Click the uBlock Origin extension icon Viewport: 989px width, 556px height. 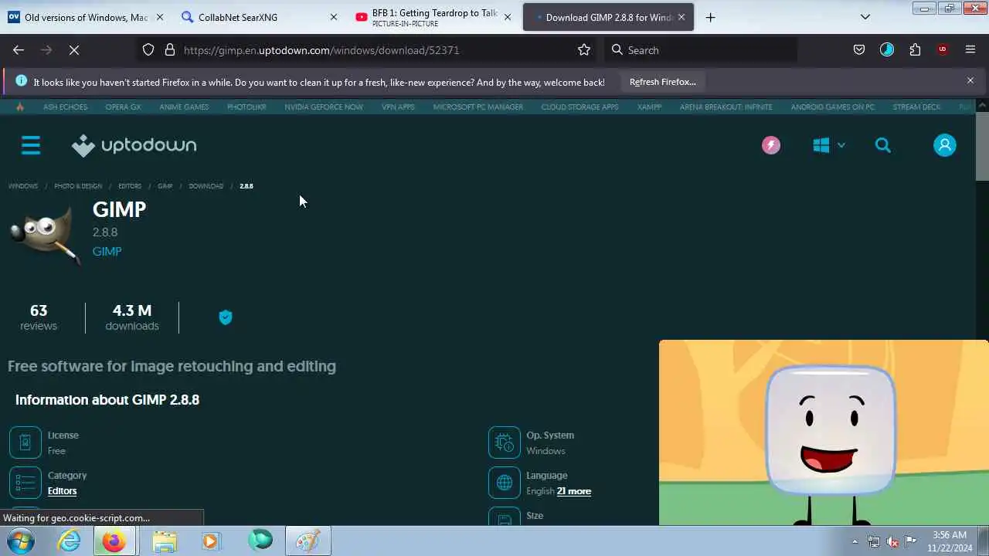(x=943, y=49)
